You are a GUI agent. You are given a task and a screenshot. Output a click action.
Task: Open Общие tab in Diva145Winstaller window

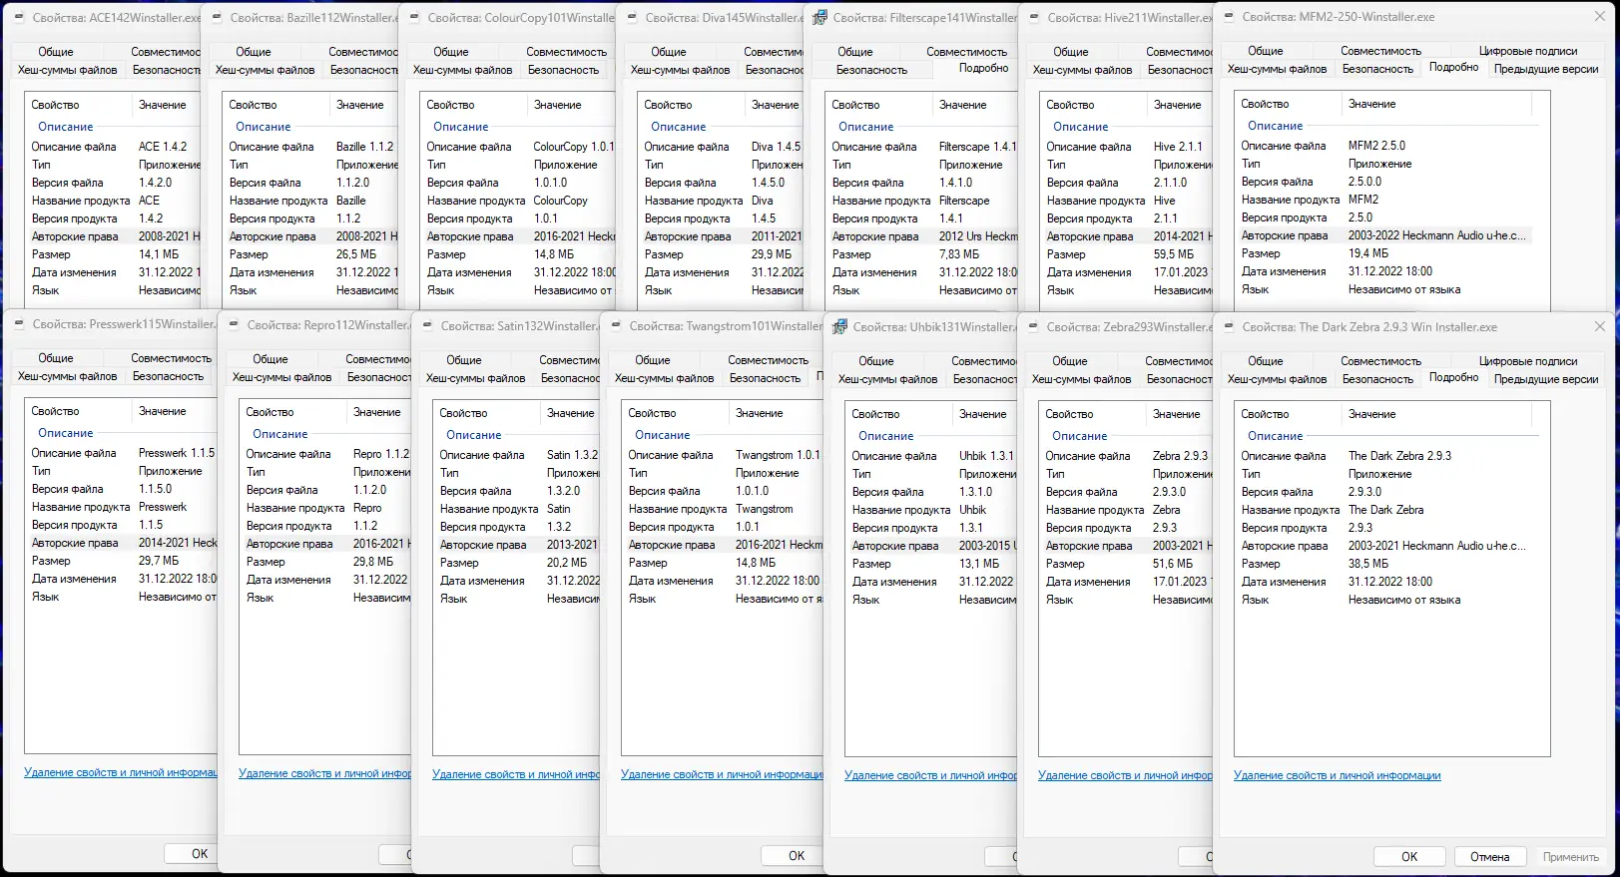(x=669, y=52)
